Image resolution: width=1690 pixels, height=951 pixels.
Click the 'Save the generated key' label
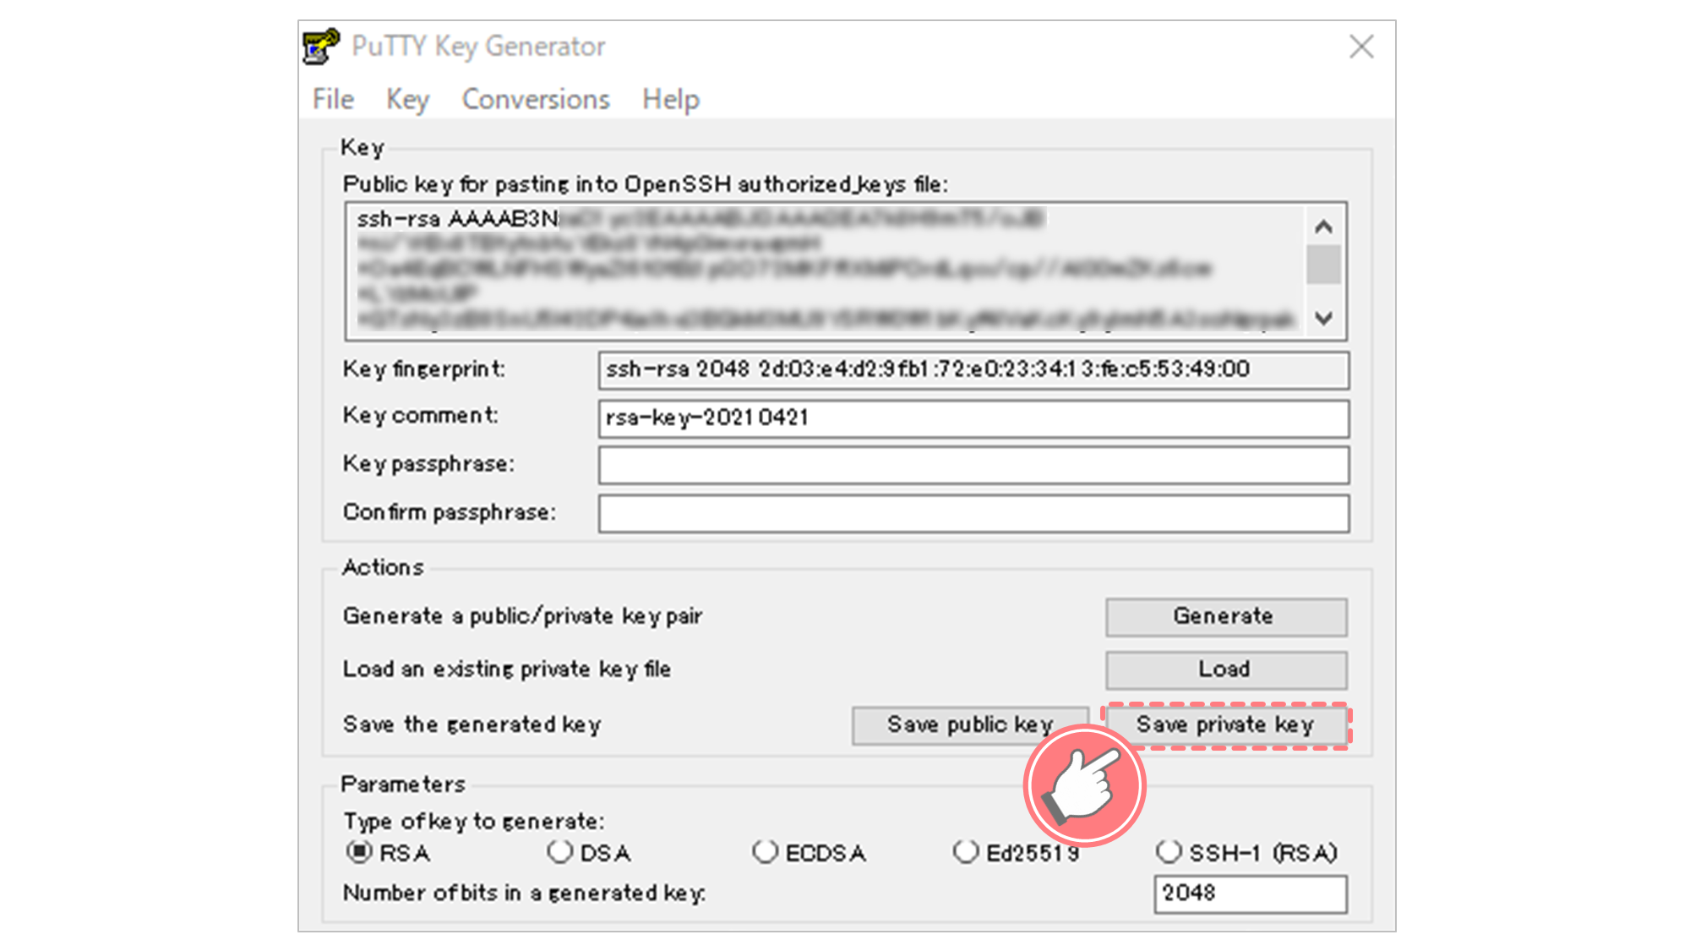pyautogui.click(x=472, y=725)
